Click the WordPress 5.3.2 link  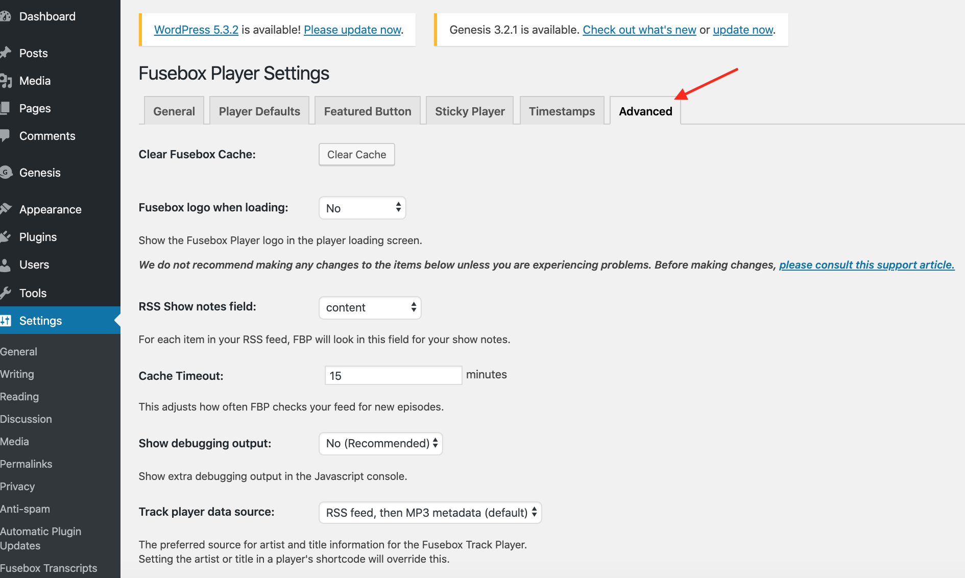[196, 30]
